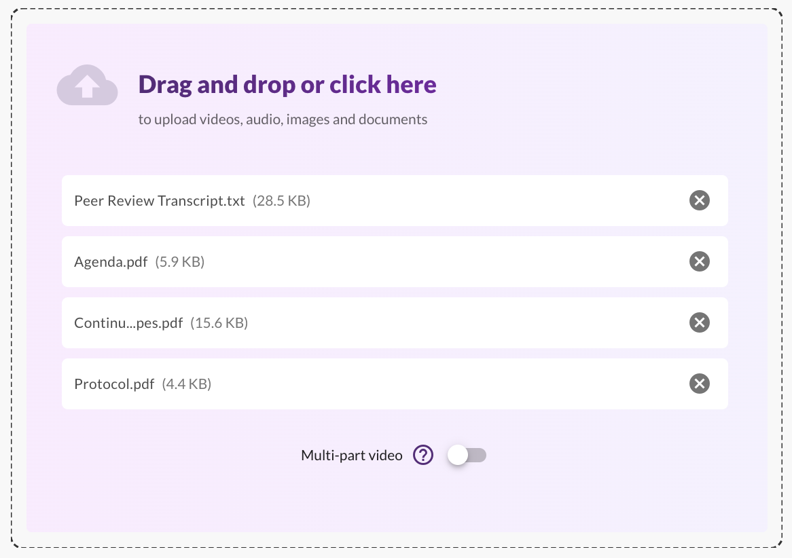Screen dimensions: 792x558
Task: Delete the Continu...pes.pdf file entry
Action: 699,322
